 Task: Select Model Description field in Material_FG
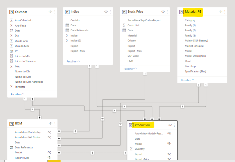[x=195, y=56]
